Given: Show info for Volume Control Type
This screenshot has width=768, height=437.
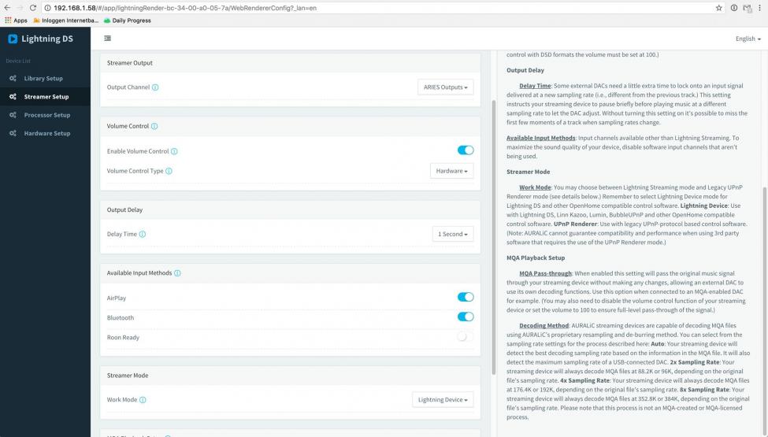Looking at the screenshot, I should [169, 171].
